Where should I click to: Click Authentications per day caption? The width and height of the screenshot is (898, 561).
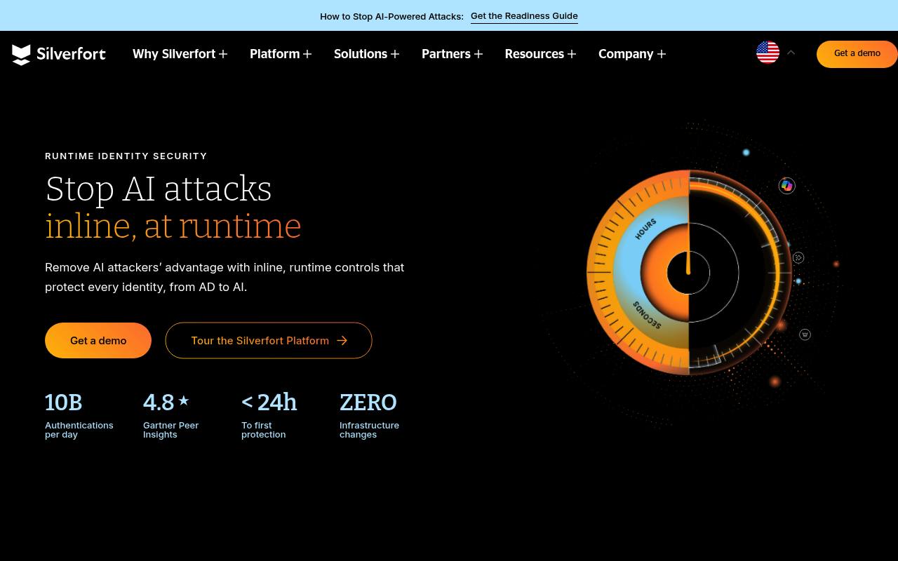point(79,430)
